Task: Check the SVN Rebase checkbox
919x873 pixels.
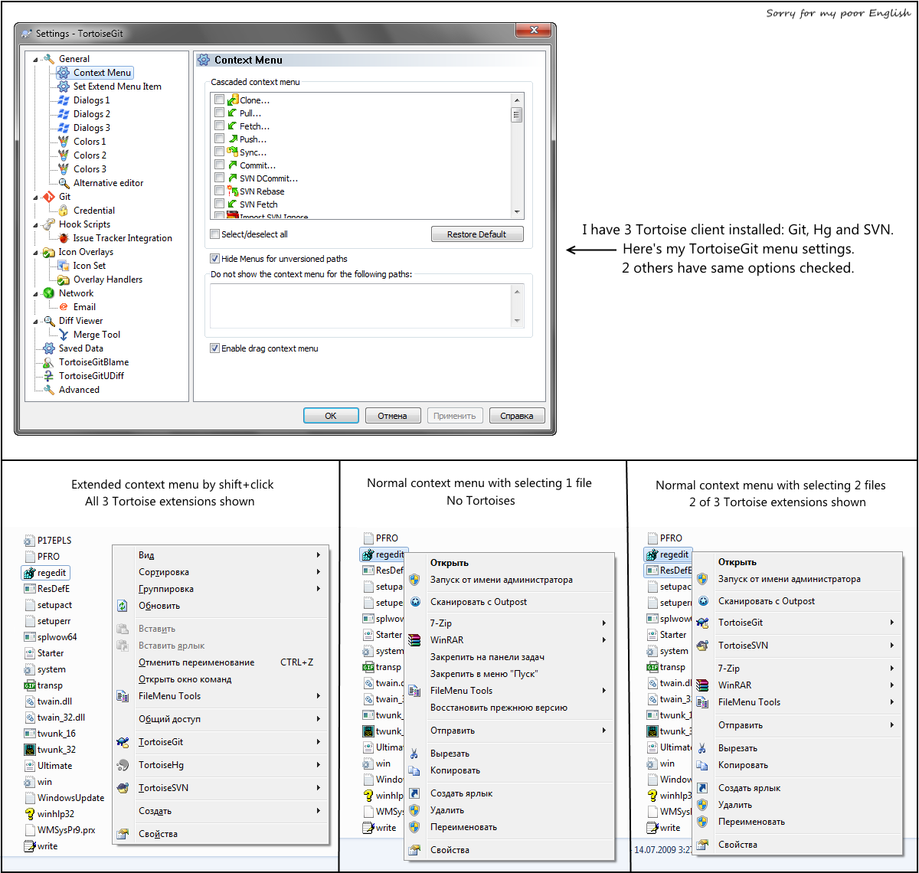Action: pos(220,191)
